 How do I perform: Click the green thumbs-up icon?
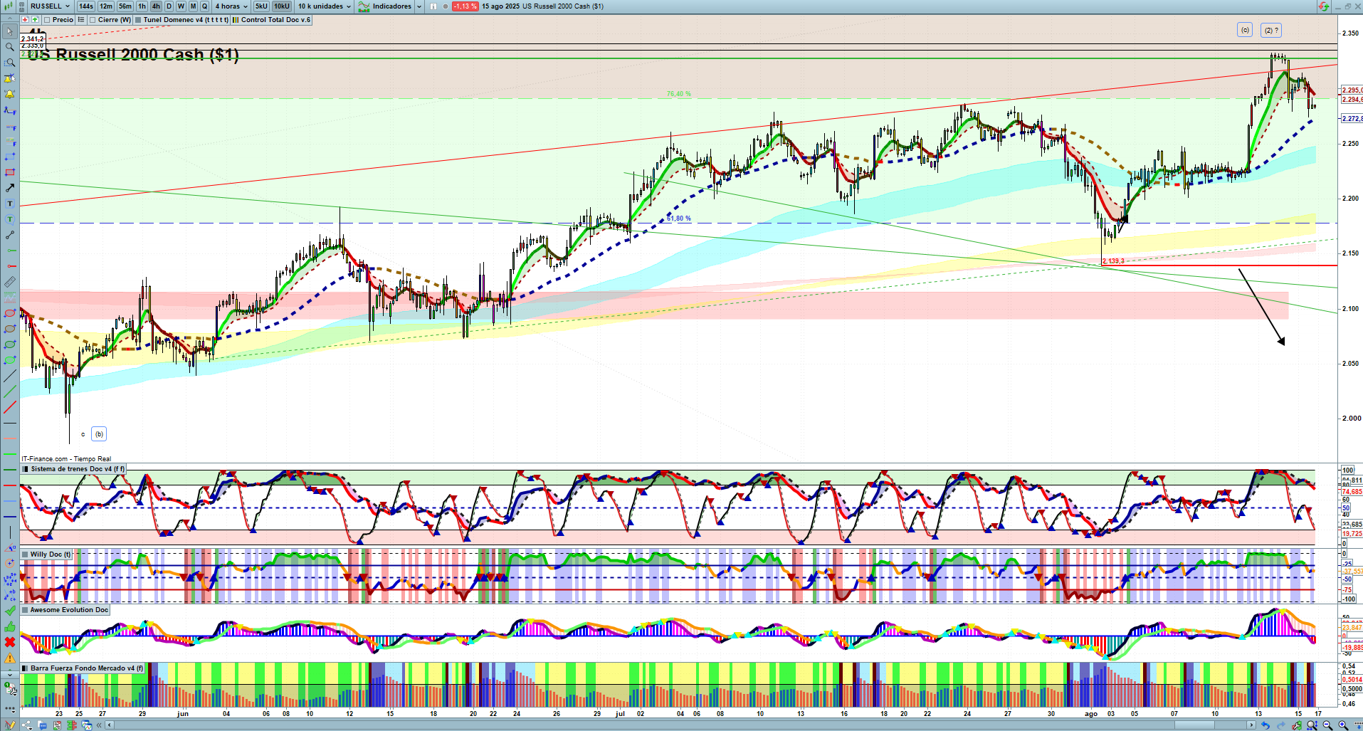[10, 626]
